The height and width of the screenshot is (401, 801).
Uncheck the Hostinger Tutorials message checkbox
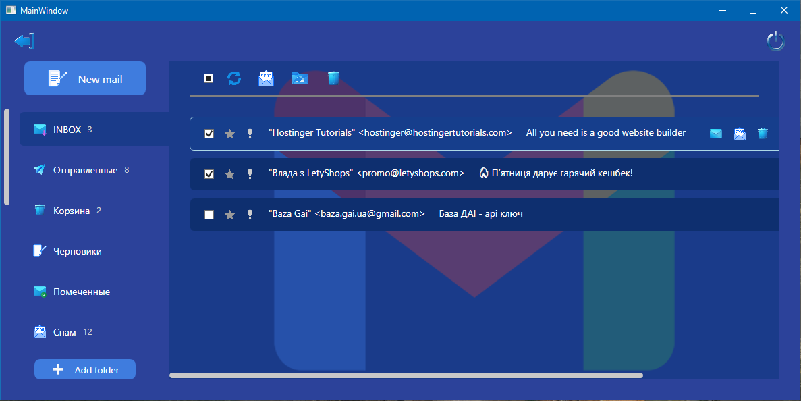pyautogui.click(x=209, y=134)
